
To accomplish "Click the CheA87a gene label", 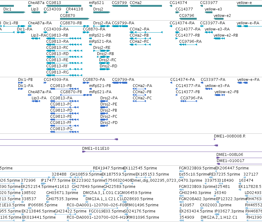I will (x=36, y=3).
